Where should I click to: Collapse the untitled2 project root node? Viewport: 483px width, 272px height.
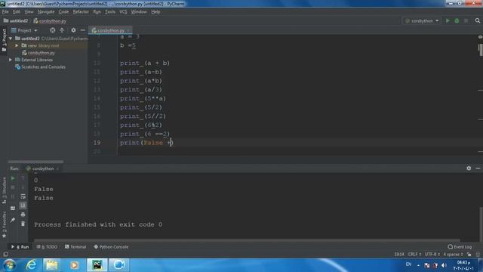tap(11, 39)
